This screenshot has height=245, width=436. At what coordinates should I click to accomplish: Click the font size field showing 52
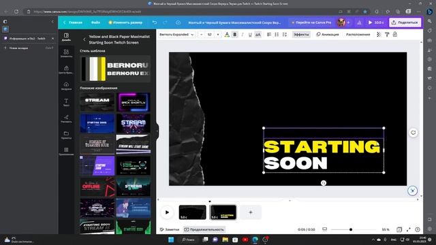coord(210,35)
